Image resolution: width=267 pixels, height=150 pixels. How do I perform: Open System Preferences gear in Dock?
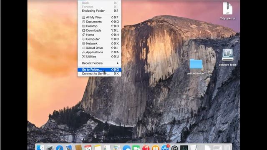174,148
